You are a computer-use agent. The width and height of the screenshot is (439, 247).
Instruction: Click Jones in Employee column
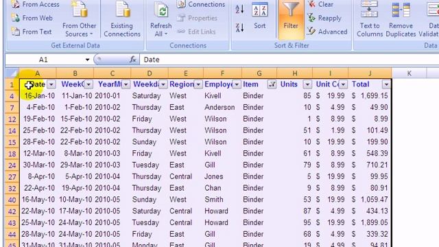(222, 176)
